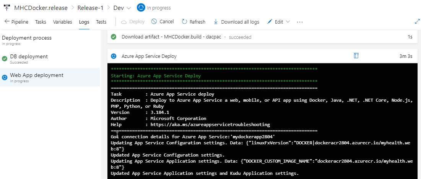Click the 'Task : Azure App Service deploy' line
Screen dimensions: 421x179
(x=163, y=94)
